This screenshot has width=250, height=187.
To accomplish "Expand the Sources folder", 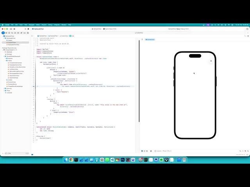I will (4, 88).
